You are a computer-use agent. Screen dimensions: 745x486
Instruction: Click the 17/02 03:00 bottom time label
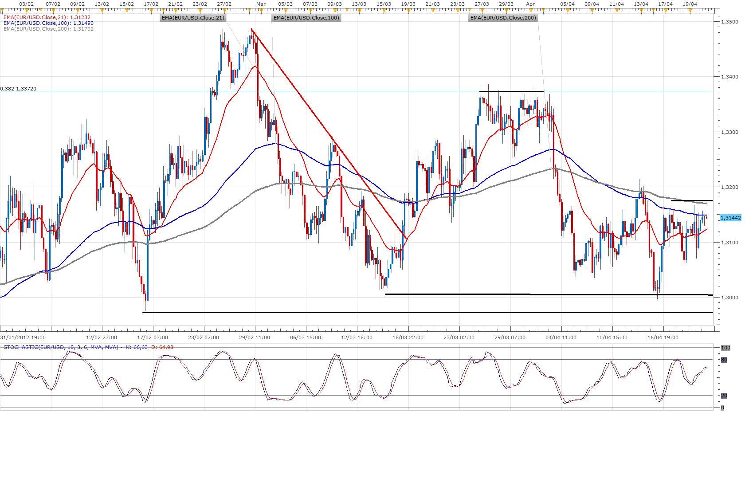[152, 337]
